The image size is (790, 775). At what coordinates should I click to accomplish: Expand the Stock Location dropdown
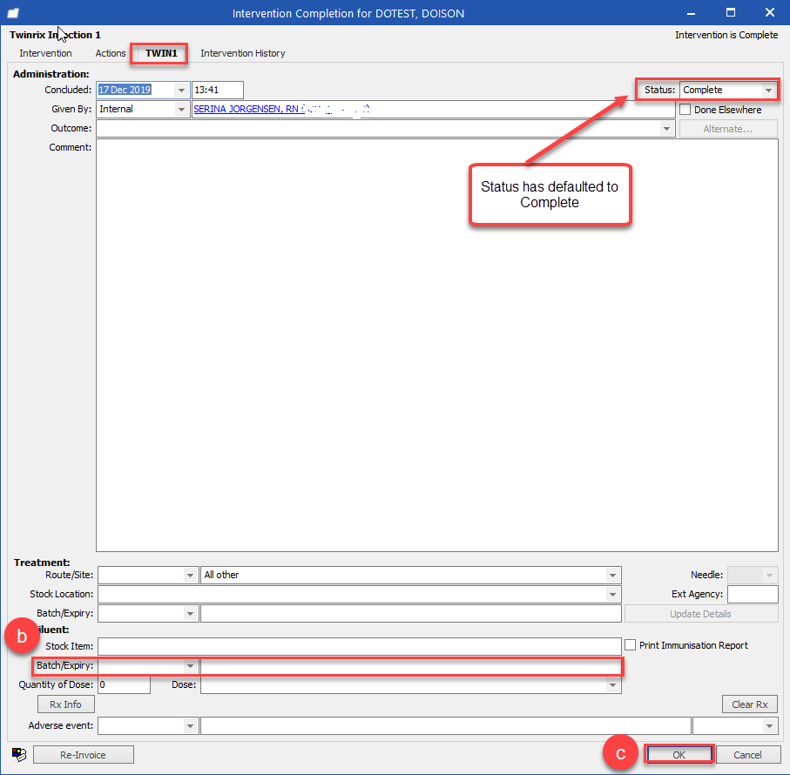coord(612,594)
